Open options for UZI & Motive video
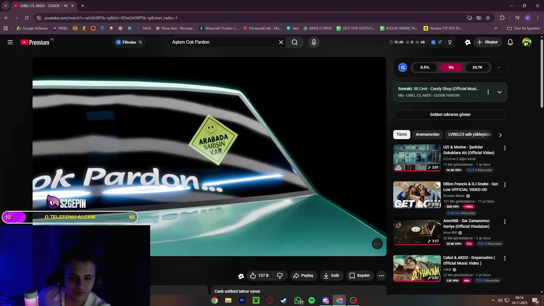This screenshot has width=544, height=306. click(505, 148)
